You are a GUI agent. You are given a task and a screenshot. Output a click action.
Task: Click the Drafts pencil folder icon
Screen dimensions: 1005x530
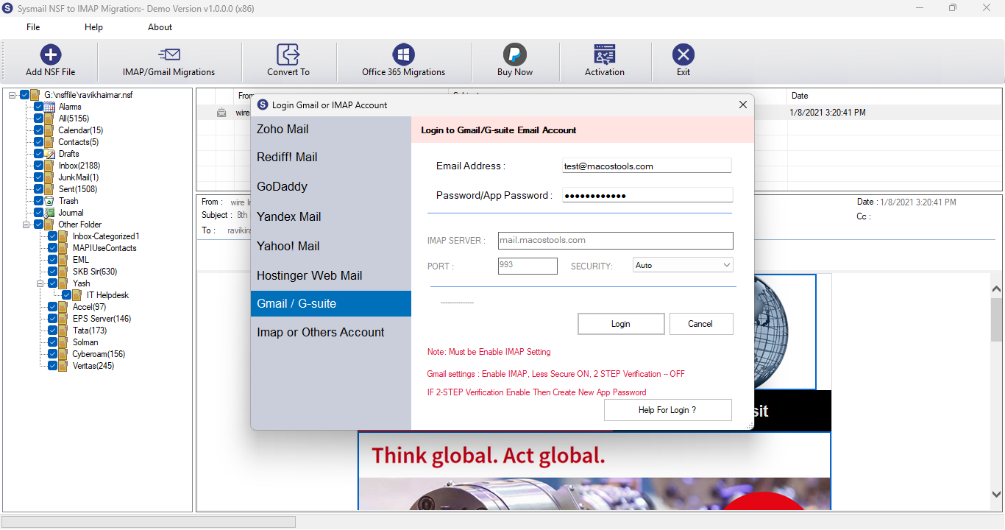[49, 154]
